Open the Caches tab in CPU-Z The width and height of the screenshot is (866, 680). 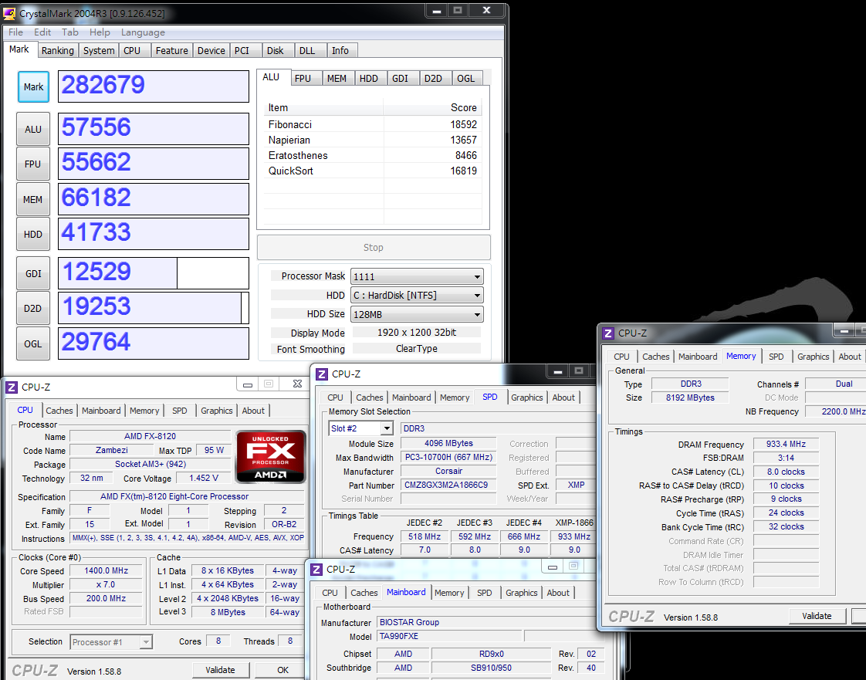tap(59, 411)
